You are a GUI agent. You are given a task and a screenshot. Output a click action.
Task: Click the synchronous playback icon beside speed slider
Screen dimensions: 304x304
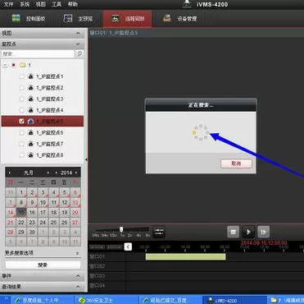point(159,232)
